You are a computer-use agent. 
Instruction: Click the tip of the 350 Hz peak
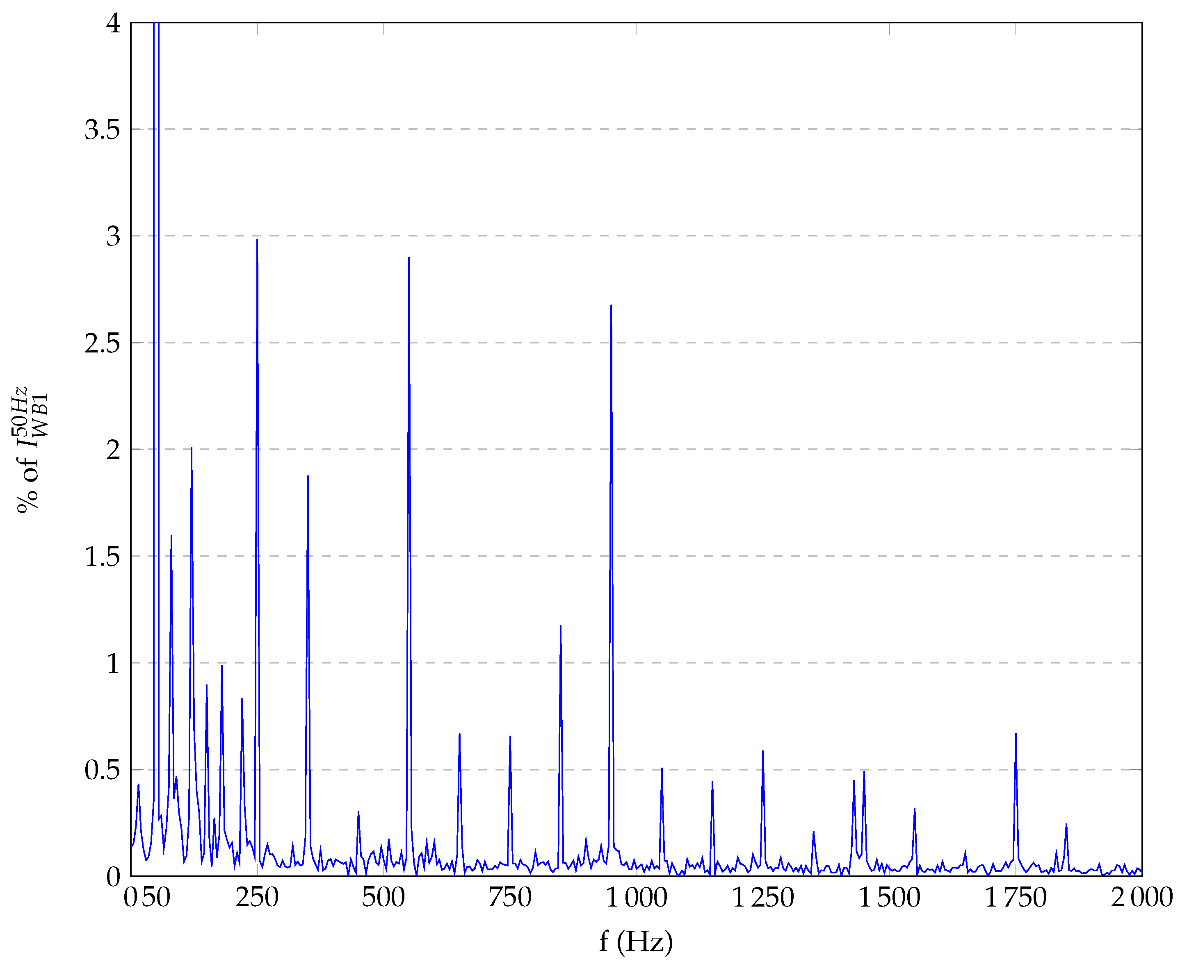pos(308,476)
